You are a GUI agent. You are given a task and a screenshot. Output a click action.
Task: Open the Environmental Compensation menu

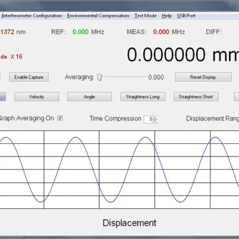pos(98,16)
